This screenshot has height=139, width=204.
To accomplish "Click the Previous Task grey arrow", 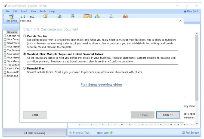I will [71, 133].
